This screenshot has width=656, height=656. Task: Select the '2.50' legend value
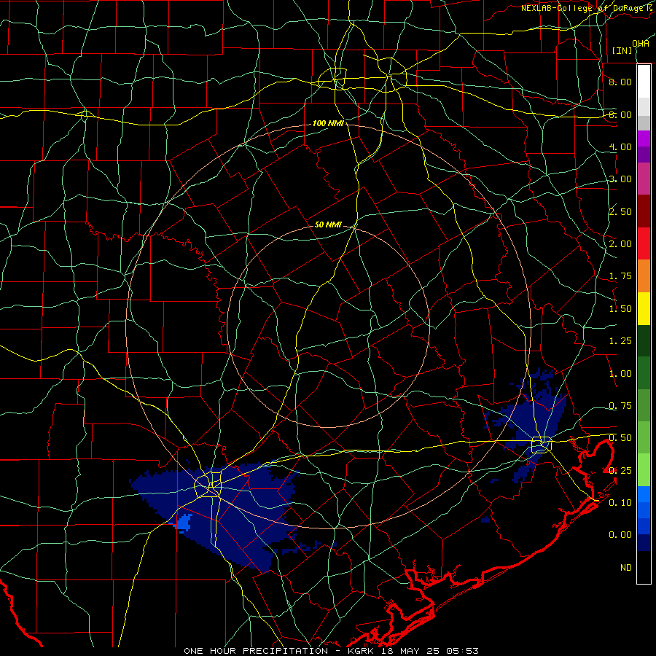coord(620,211)
